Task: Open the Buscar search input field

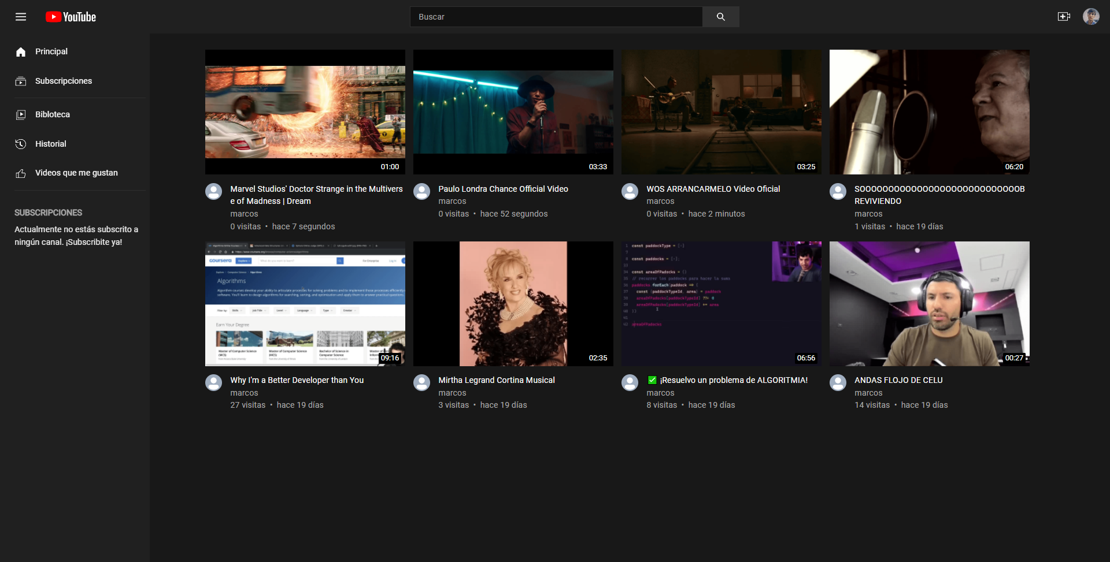Action: pos(555,17)
